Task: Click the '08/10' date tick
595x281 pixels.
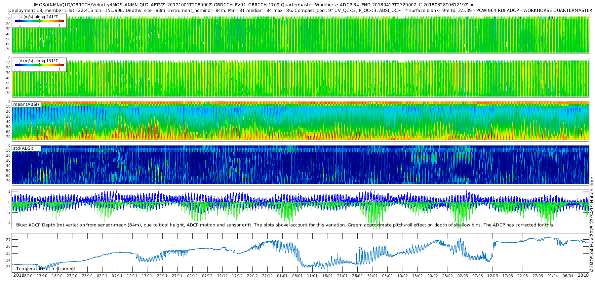Action: [x=27, y=276]
